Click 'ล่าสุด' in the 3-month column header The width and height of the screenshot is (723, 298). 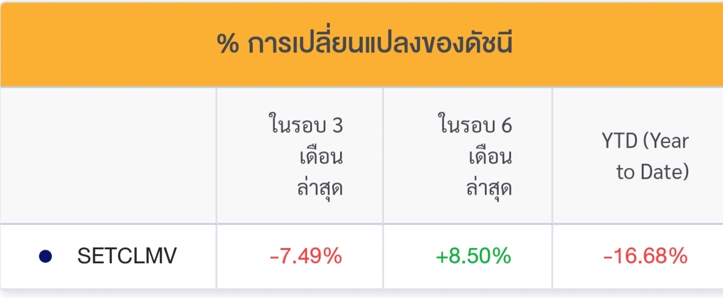[318, 188]
